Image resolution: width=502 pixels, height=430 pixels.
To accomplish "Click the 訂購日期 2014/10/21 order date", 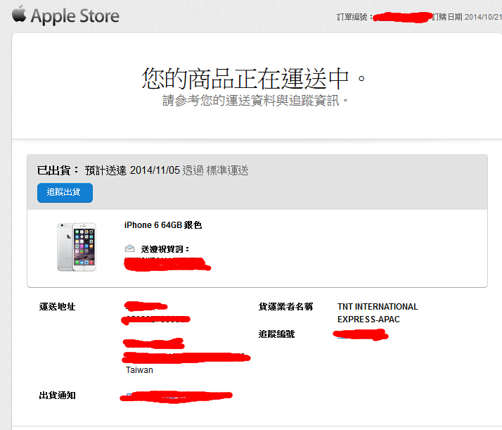I will pos(467,17).
